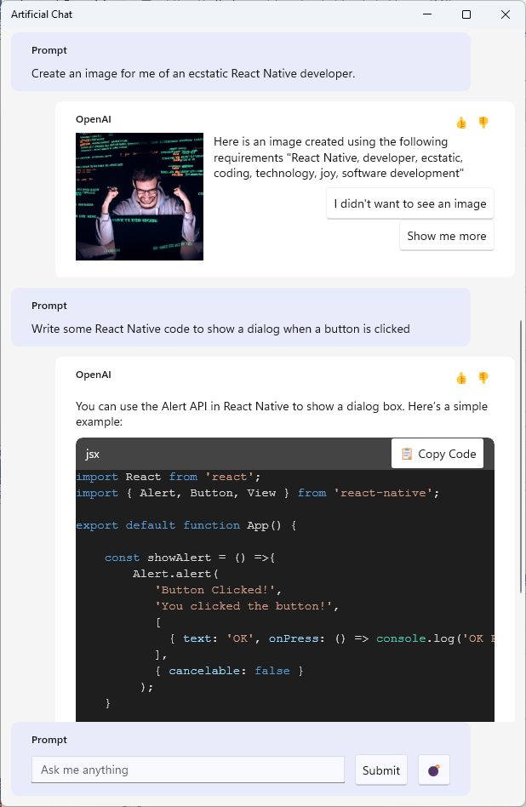Image resolution: width=526 pixels, height=807 pixels.
Task: Give a thumbs down to the image response
Action: [x=483, y=123]
